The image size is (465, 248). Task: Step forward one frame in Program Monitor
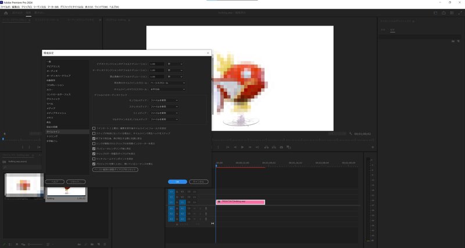pyautogui.click(x=250, y=148)
